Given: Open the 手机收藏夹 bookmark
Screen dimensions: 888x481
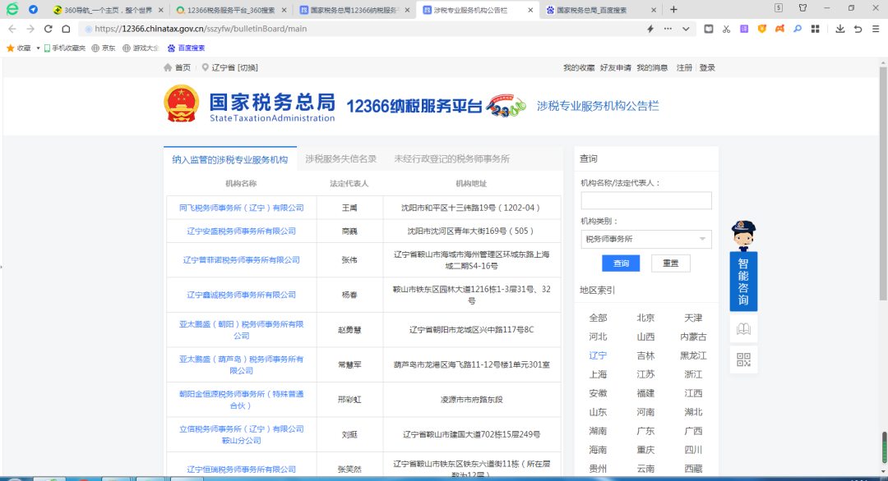Looking at the screenshot, I should point(65,48).
